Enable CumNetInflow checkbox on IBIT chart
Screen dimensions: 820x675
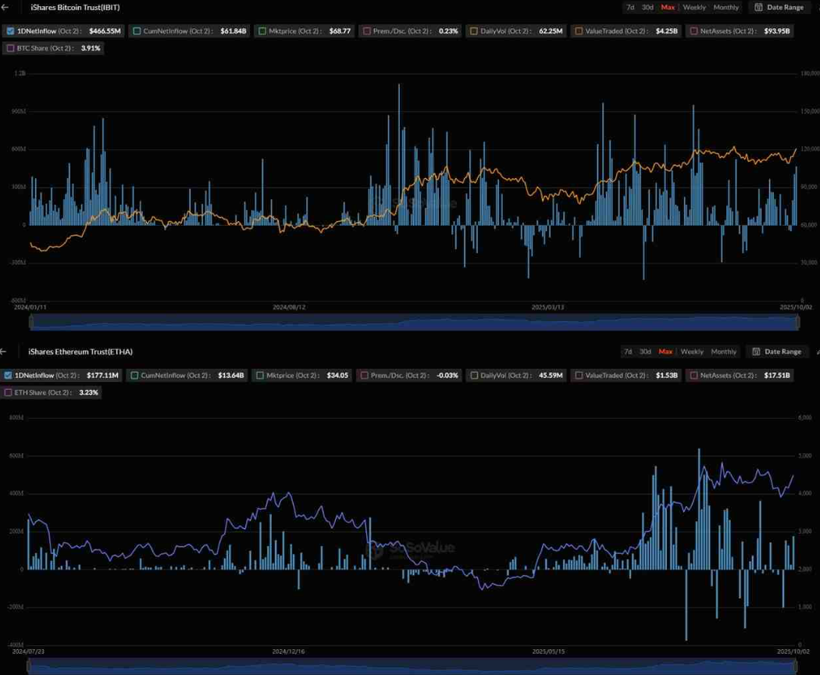(137, 31)
